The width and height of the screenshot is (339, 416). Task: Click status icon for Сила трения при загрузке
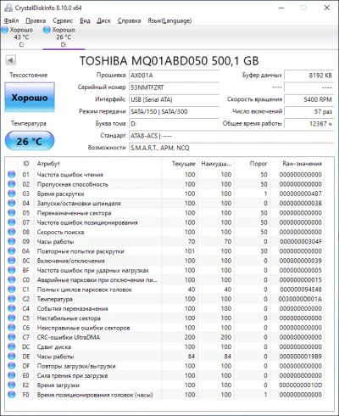(x=12, y=375)
